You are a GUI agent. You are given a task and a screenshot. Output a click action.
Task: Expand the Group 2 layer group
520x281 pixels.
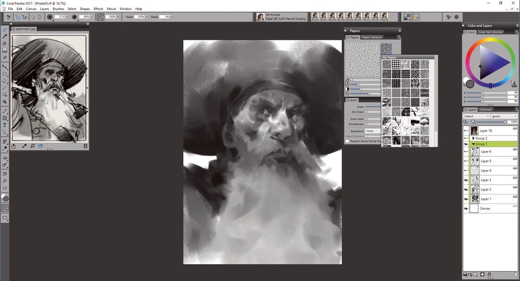[474, 138]
